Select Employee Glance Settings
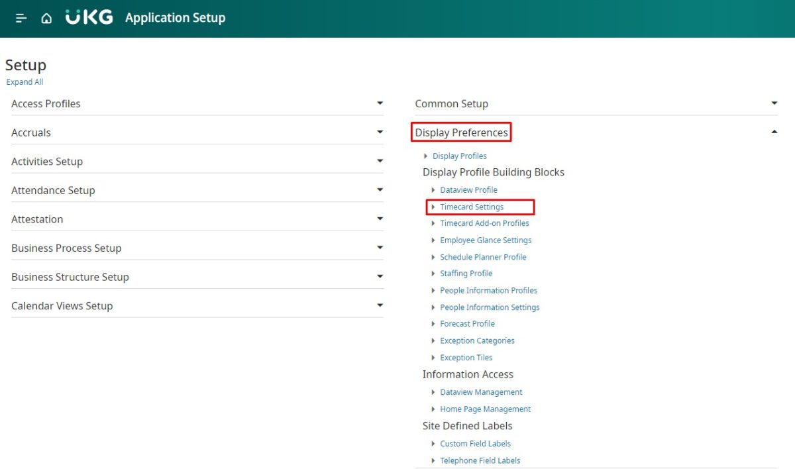 pyautogui.click(x=486, y=240)
